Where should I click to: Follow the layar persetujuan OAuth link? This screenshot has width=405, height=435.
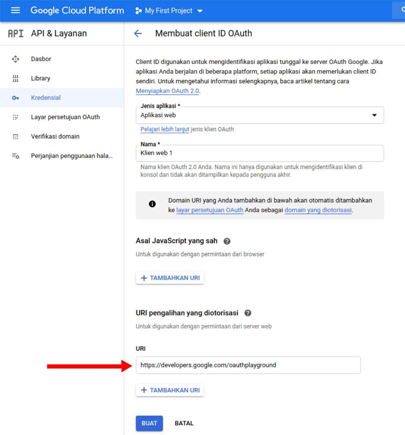tap(210, 210)
